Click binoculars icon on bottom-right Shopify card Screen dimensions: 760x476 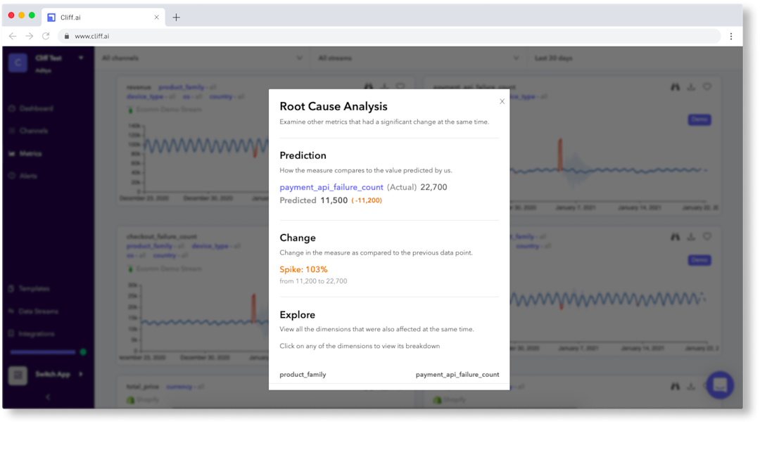[x=675, y=387]
